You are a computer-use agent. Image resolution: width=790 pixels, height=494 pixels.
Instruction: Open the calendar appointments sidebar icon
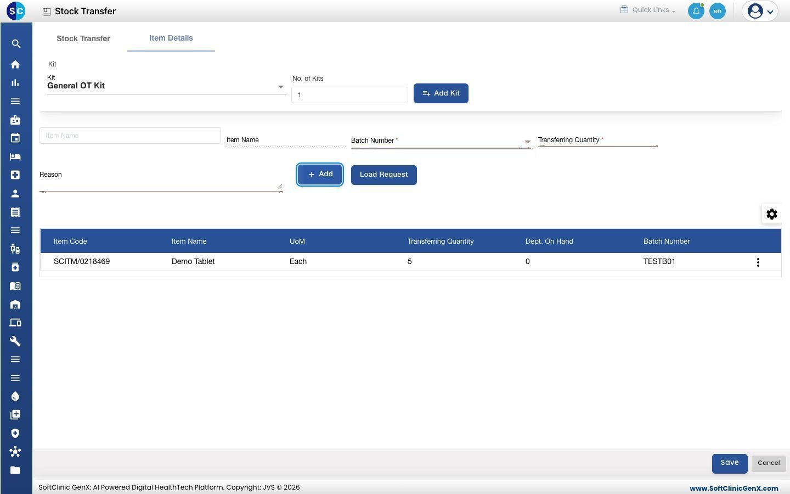[x=15, y=138]
